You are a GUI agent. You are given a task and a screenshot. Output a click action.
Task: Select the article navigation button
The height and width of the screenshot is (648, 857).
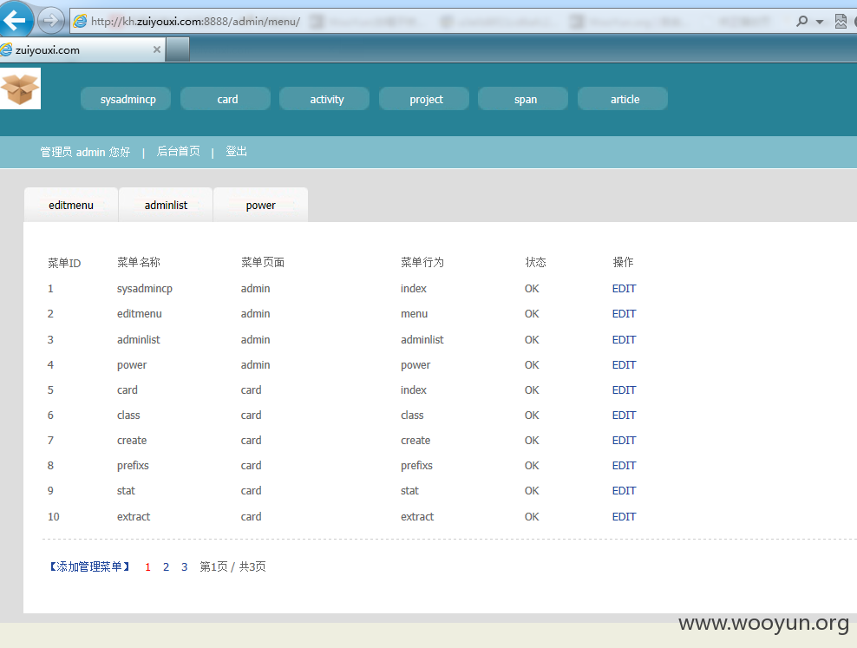click(x=623, y=99)
